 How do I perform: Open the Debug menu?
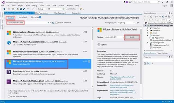(35, 5)
